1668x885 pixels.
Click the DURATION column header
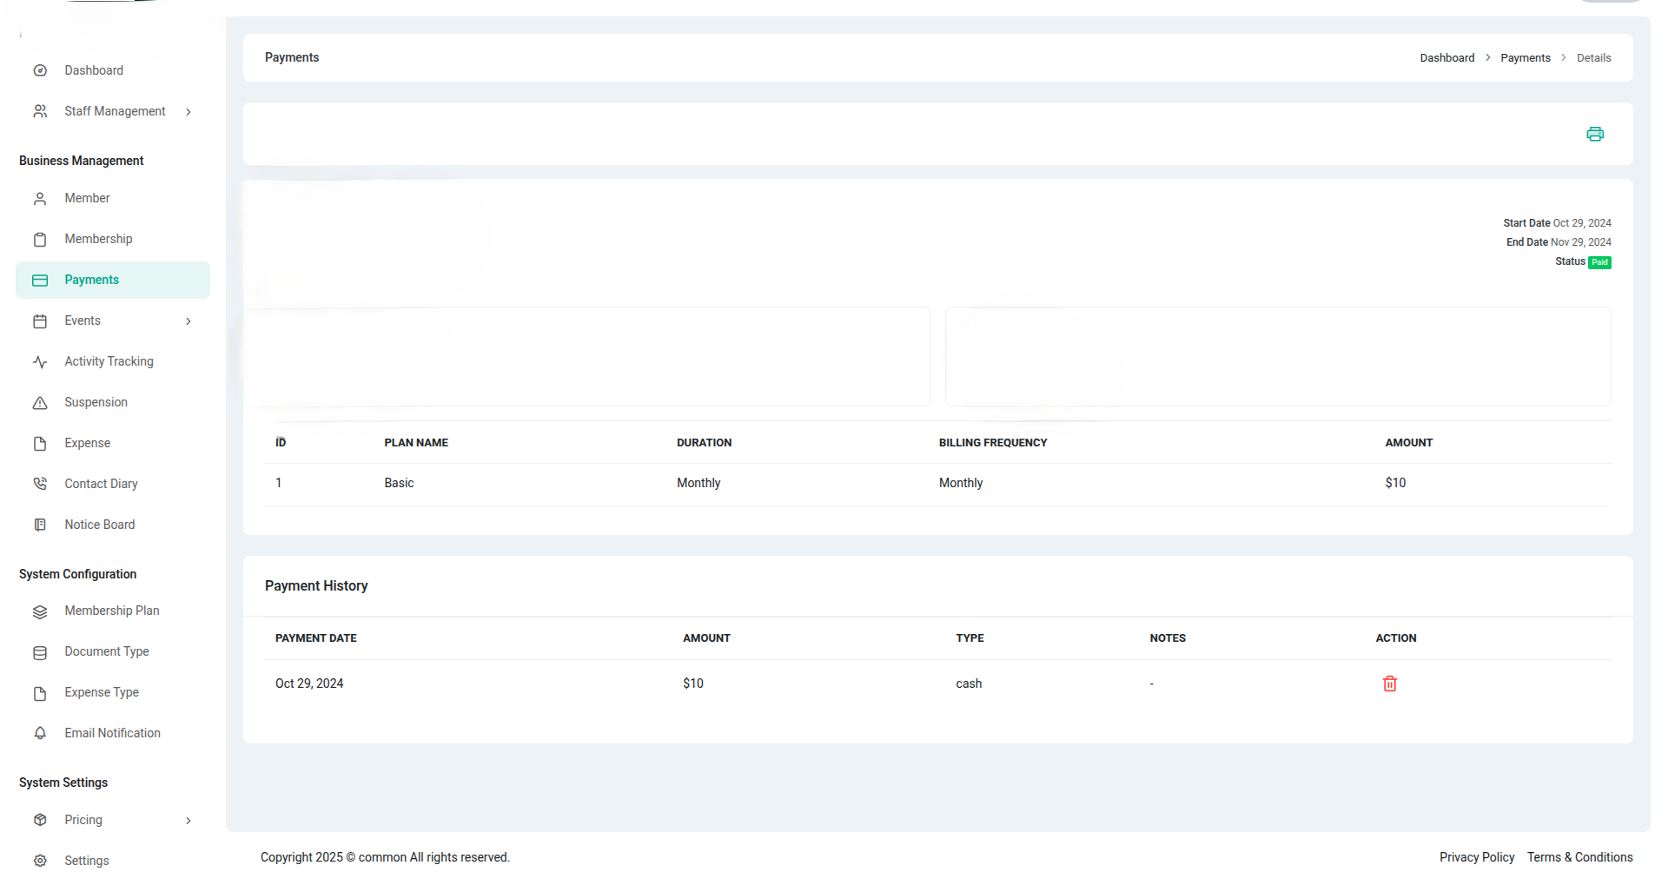click(x=704, y=443)
